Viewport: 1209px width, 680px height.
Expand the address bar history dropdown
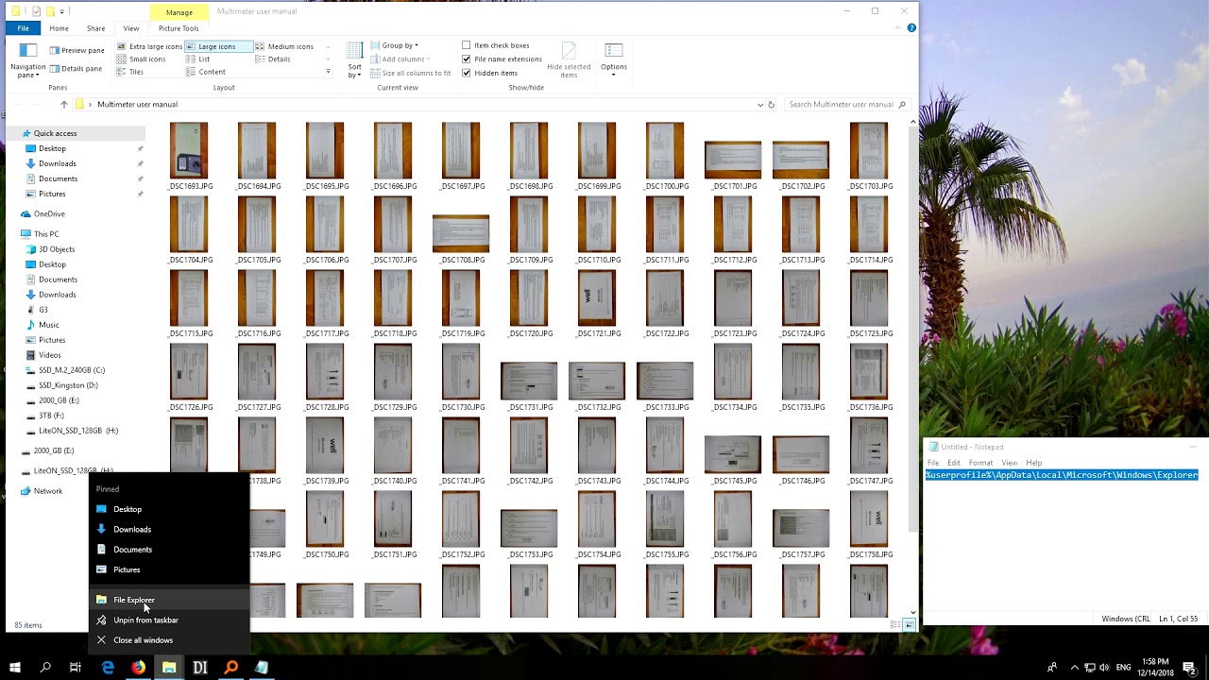pos(760,105)
